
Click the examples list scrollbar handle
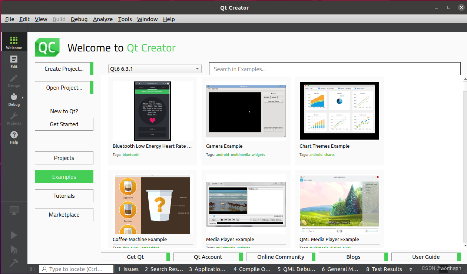[x=465, y=86]
